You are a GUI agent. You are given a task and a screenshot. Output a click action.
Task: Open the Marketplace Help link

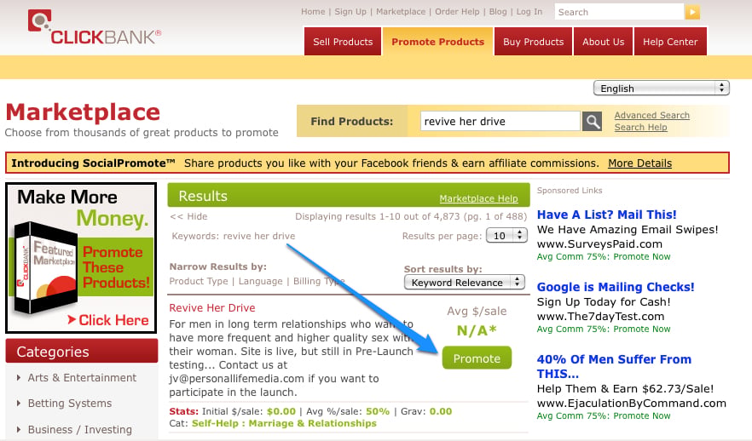tap(478, 198)
